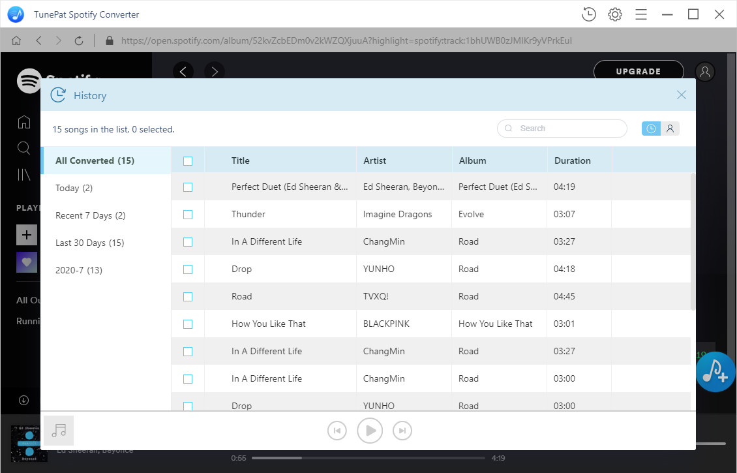Open settings gear in title bar
The height and width of the screenshot is (473, 737).
coord(615,14)
